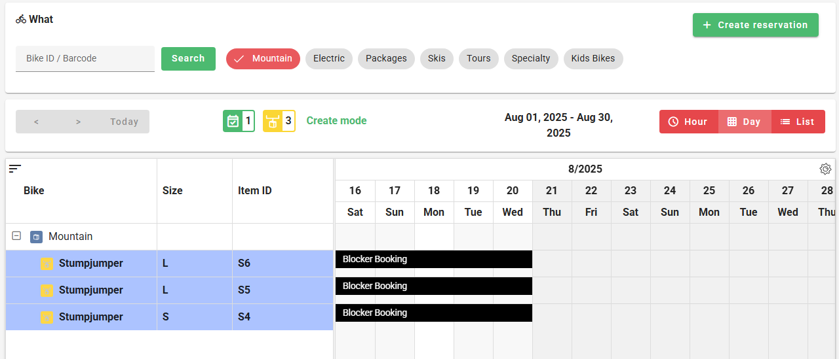Go to next period with > button
This screenshot has height=359, width=839.
[x=78, y=122]
